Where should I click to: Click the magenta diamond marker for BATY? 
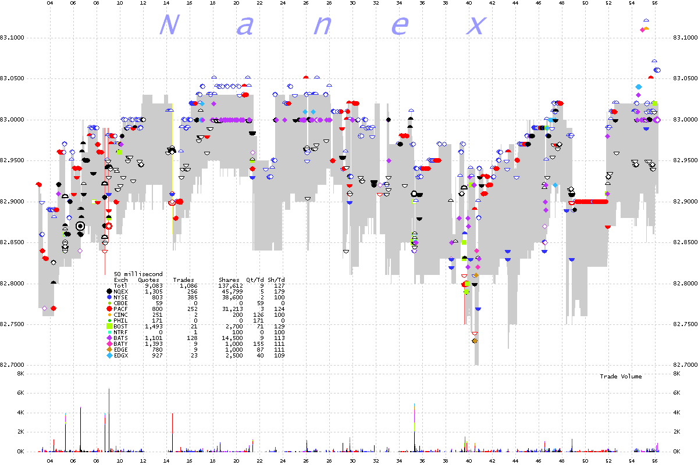[109, 343]
